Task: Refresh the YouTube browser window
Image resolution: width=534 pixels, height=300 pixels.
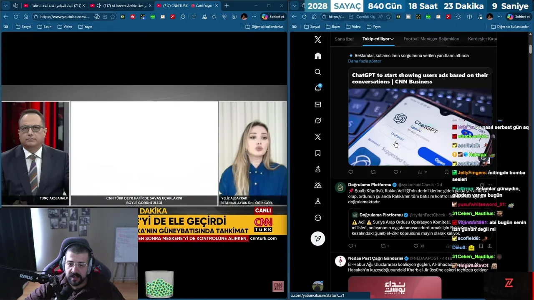Action: [x=15, y=17]
